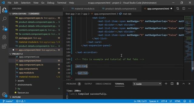Open notifications bell in status bar

coord(190,101)
